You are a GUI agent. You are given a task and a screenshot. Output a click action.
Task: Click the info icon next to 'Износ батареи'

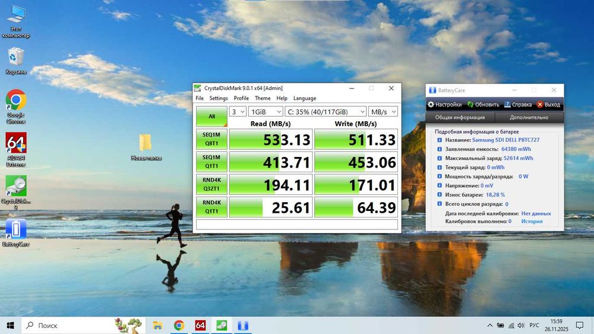coord(440,194)
